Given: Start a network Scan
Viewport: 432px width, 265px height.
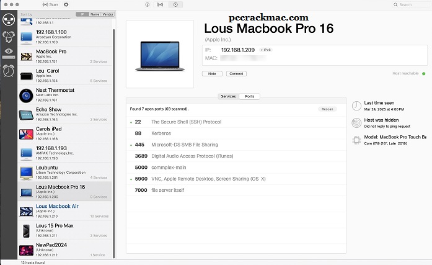Looking at the screenshot, I should pyautogui.click(x=50, y=4).
